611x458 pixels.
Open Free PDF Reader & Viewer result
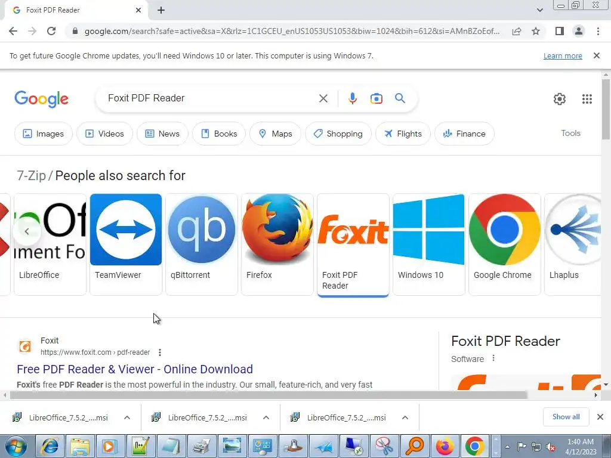click(x=135, y=369)
